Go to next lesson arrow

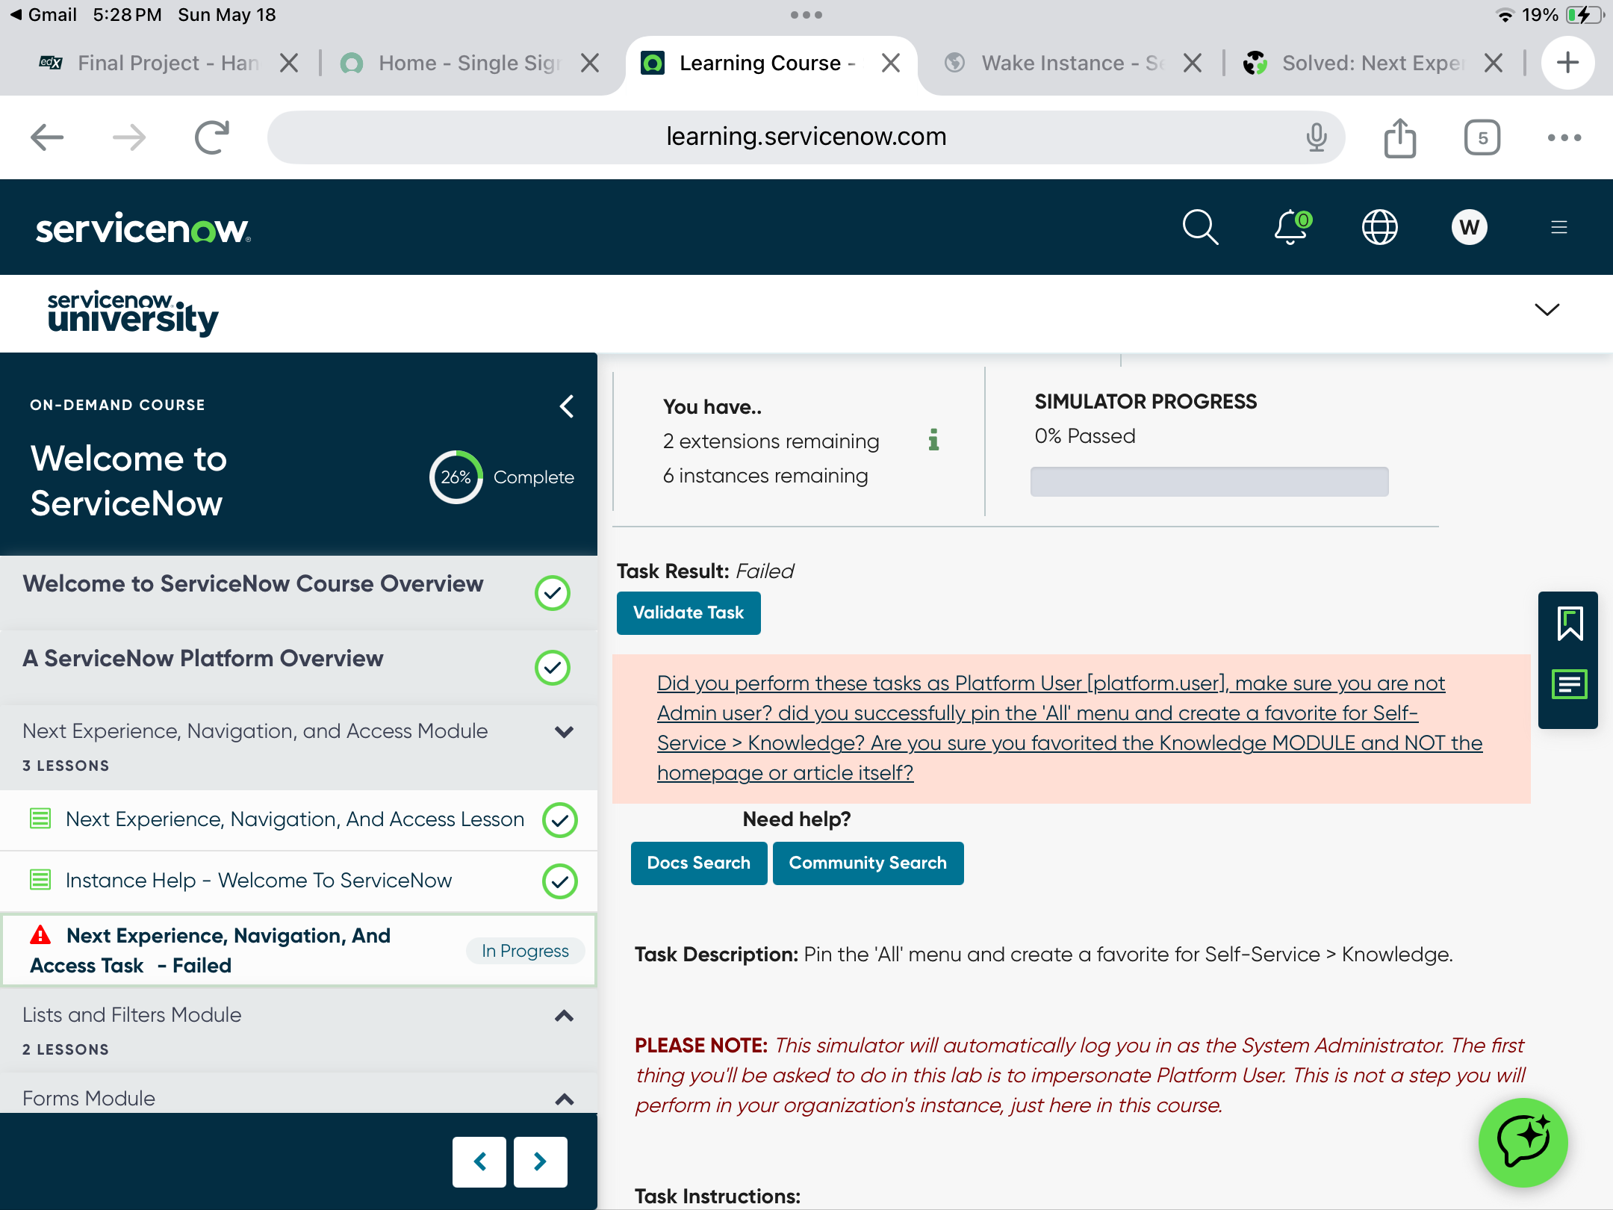pyautogui.click(x=540, y=1161)
